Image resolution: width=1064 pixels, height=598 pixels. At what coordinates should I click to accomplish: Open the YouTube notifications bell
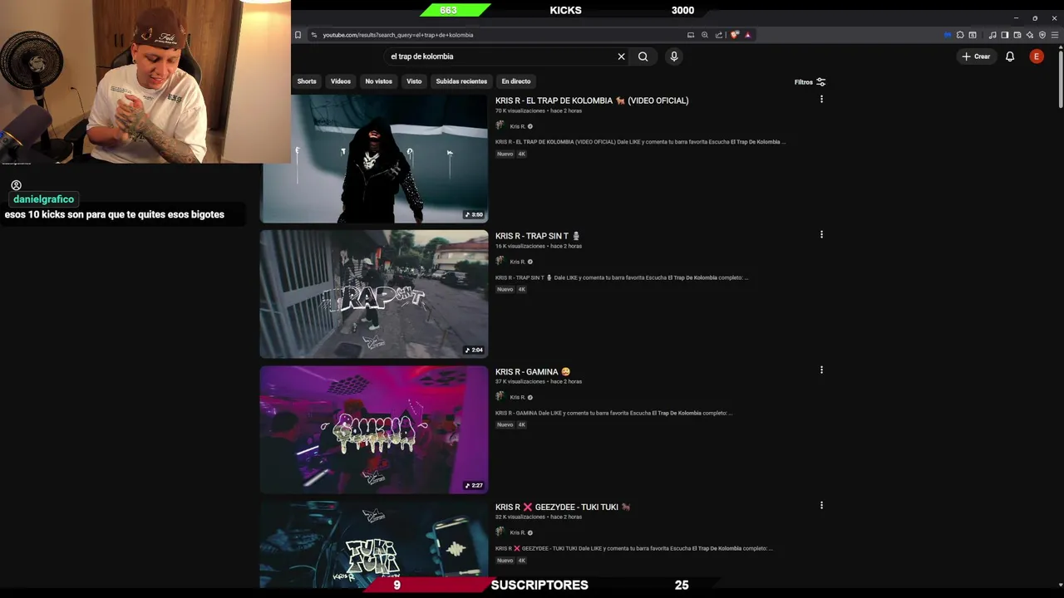click(x=1010, y=56)
